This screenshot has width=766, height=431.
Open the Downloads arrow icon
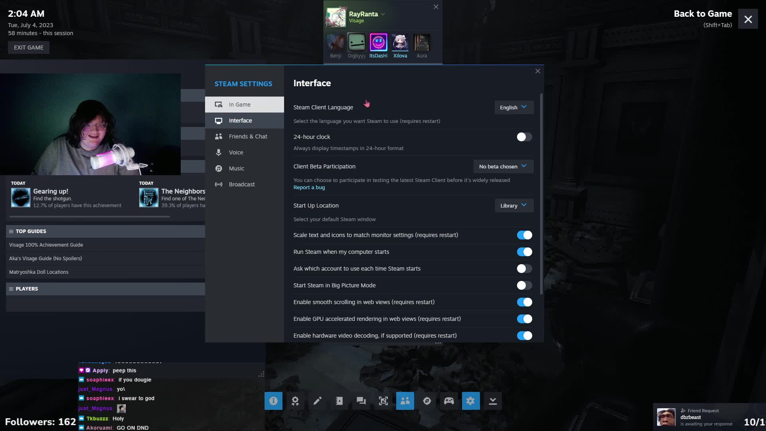493,401
